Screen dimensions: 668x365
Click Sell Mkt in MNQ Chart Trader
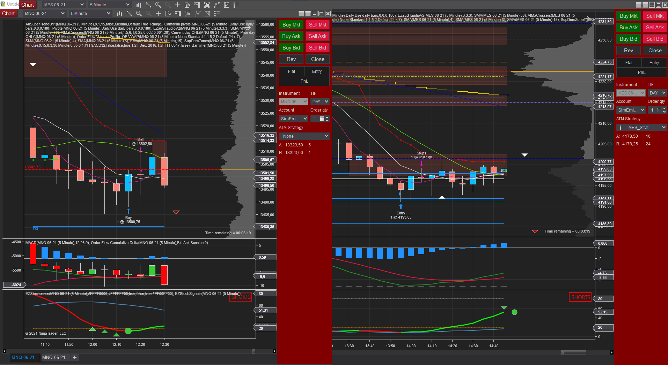click(x=317, y=25)
